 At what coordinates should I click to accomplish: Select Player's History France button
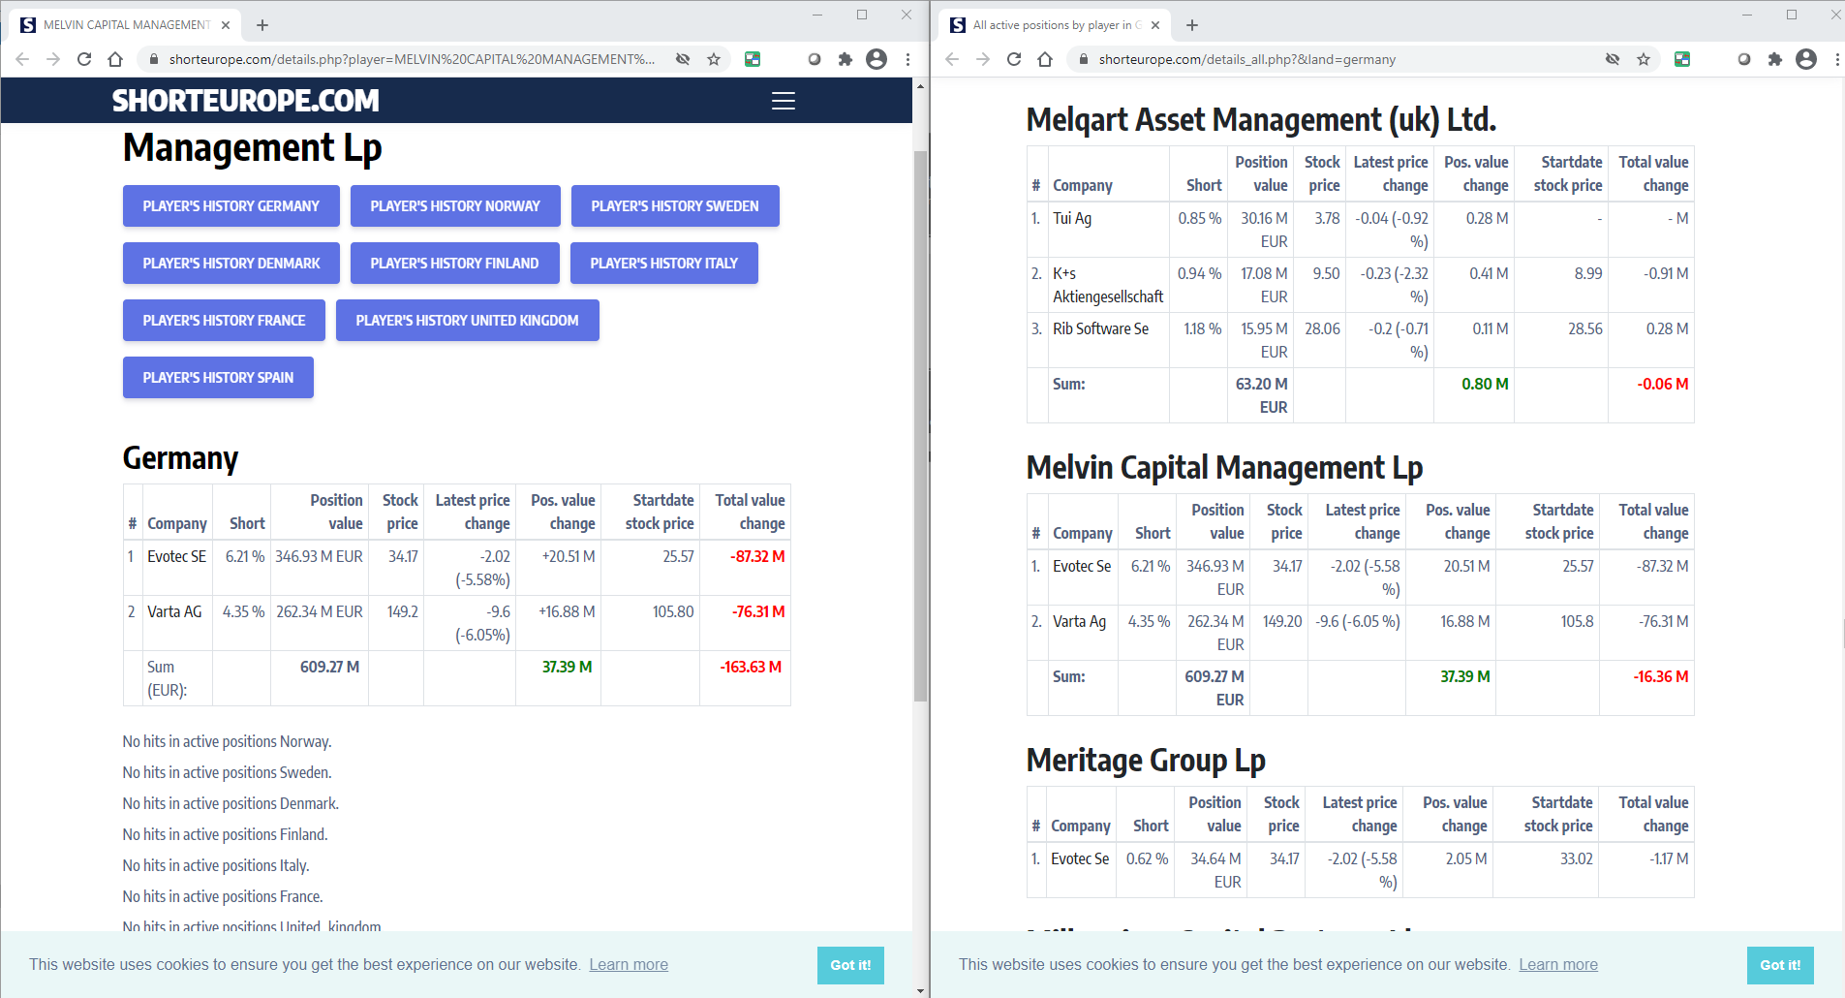click(224, 320)
